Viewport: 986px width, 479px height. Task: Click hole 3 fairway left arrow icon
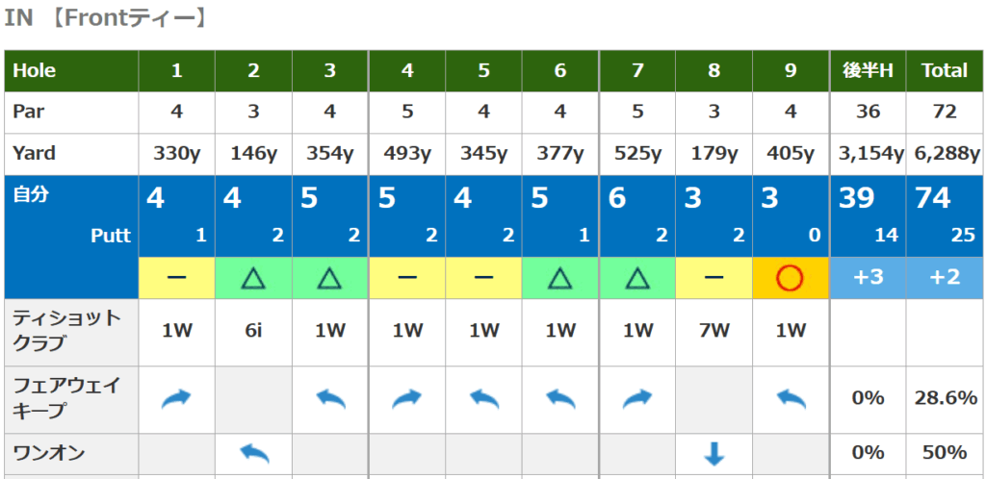[330, 397]
